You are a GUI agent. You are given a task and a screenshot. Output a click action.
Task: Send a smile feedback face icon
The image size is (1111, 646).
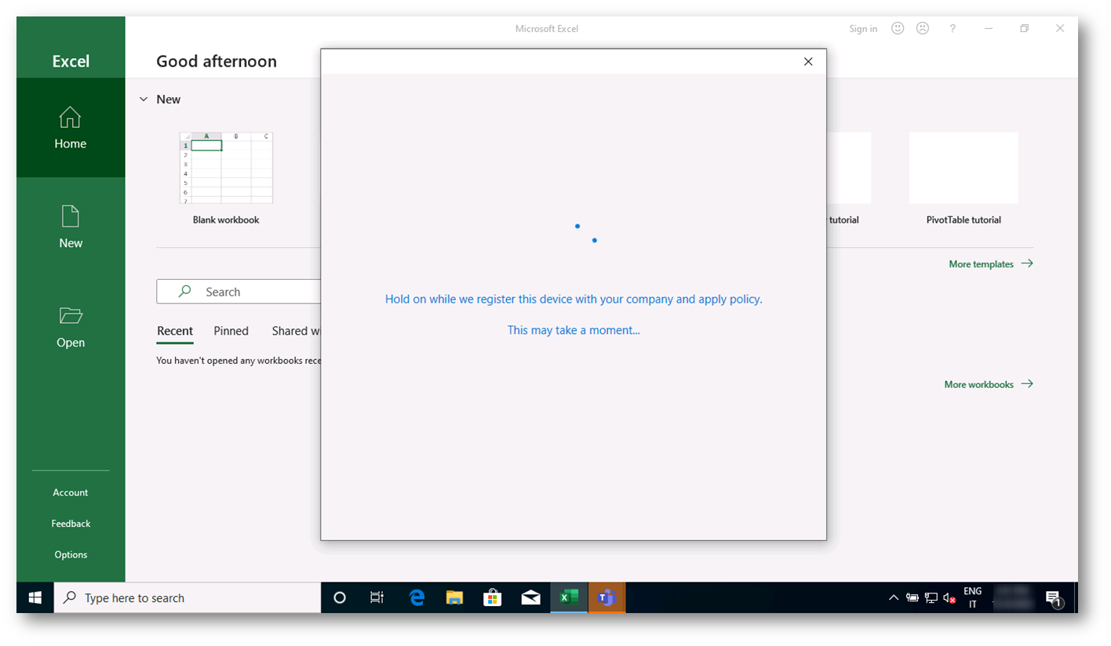point(898,28)
